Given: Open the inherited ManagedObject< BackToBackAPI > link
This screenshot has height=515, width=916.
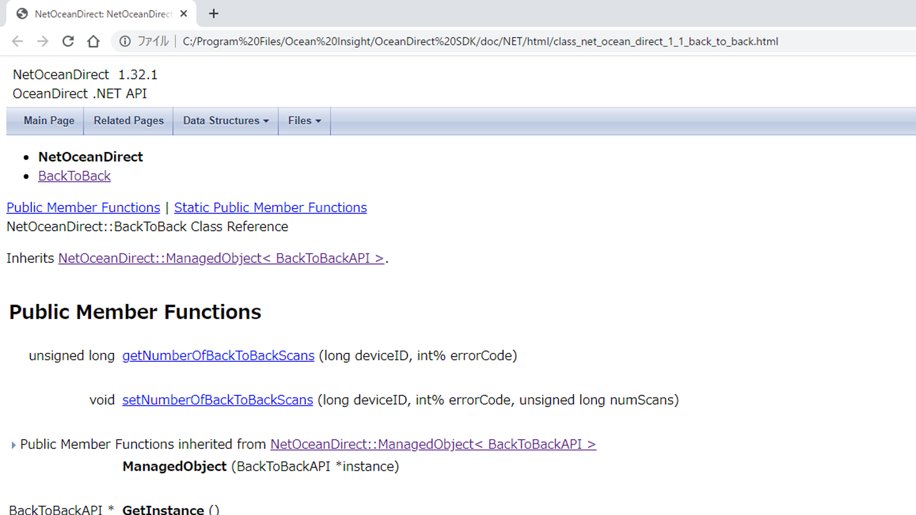Looking at the screenshot, I should coord(221,258).
